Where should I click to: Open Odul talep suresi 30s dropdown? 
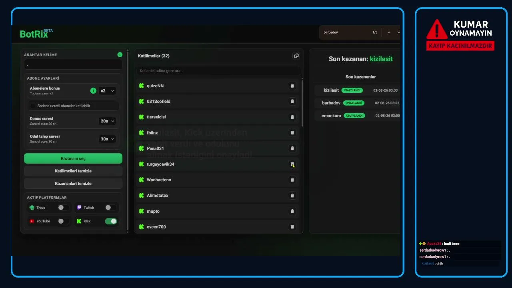click(x=107, y=139)
